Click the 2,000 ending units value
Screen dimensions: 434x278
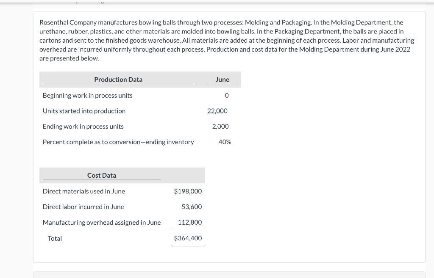pos(220,127)
